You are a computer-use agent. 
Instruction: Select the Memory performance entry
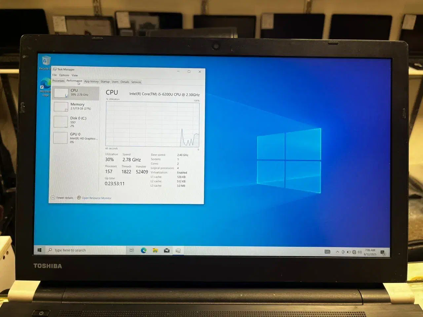pos(76,106)
